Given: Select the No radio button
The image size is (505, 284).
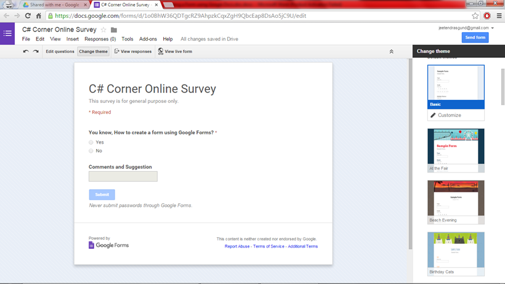Looking at the screenshot, I should 91,151.
